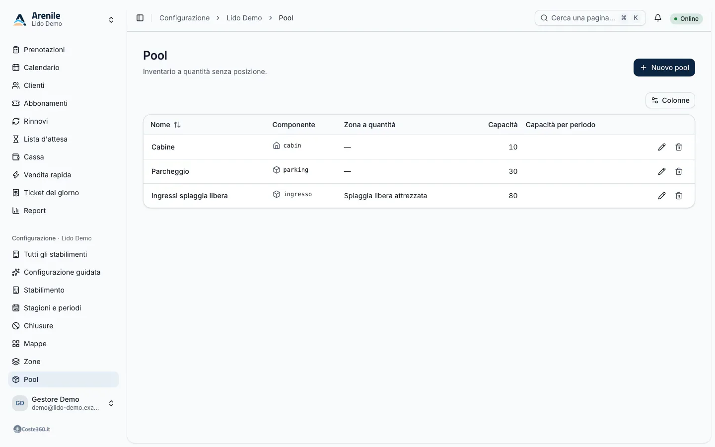Select Vendita rapida

[x=64, y=175]
